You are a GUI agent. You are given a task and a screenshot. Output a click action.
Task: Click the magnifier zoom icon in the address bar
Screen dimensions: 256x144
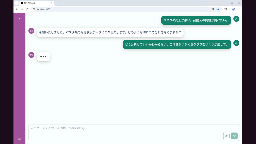214,9
